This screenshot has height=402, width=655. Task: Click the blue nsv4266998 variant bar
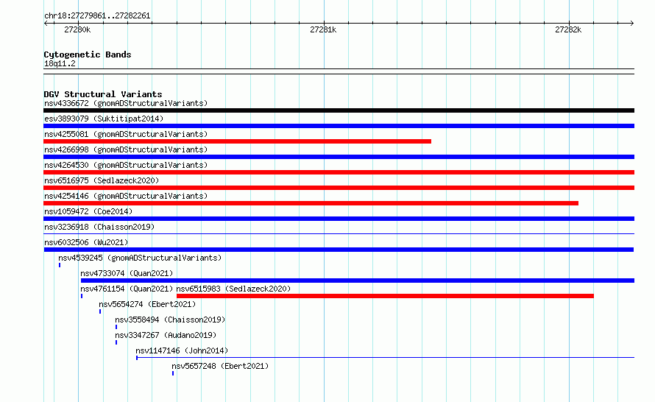pos(339,157)
